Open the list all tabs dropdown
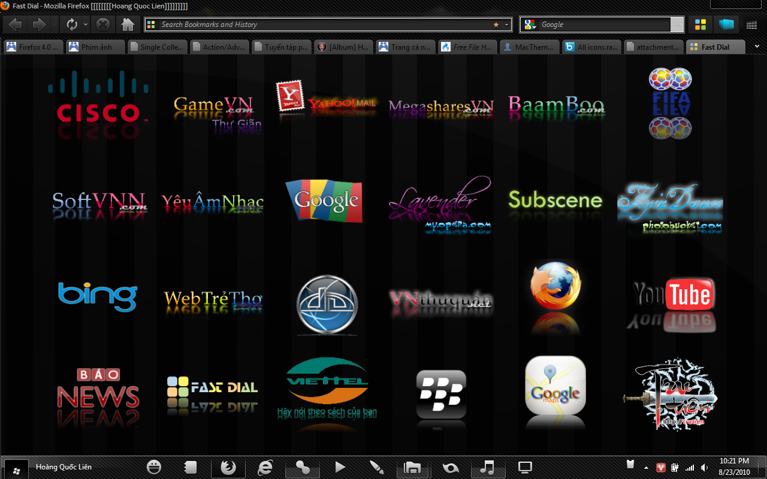 [756, 47]
